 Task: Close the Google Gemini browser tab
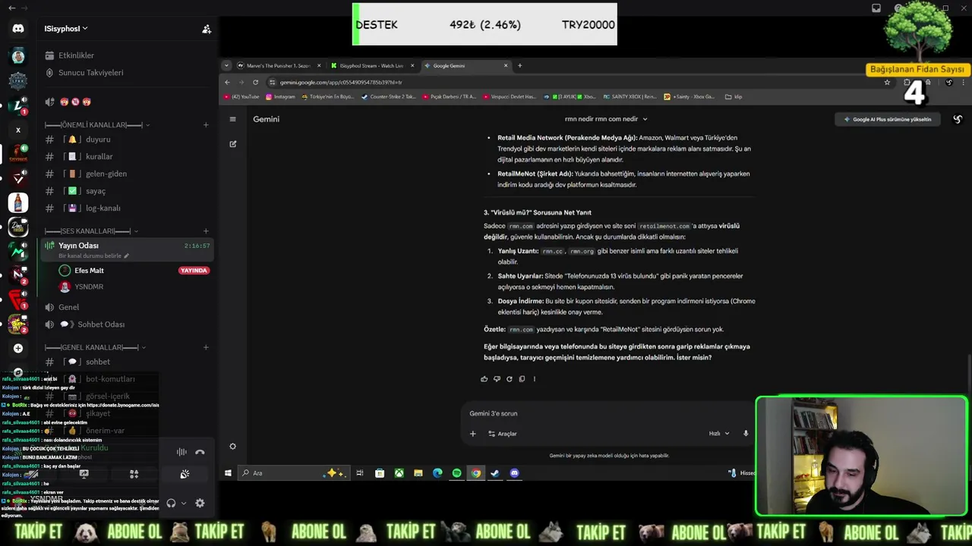tap(506, 66)
